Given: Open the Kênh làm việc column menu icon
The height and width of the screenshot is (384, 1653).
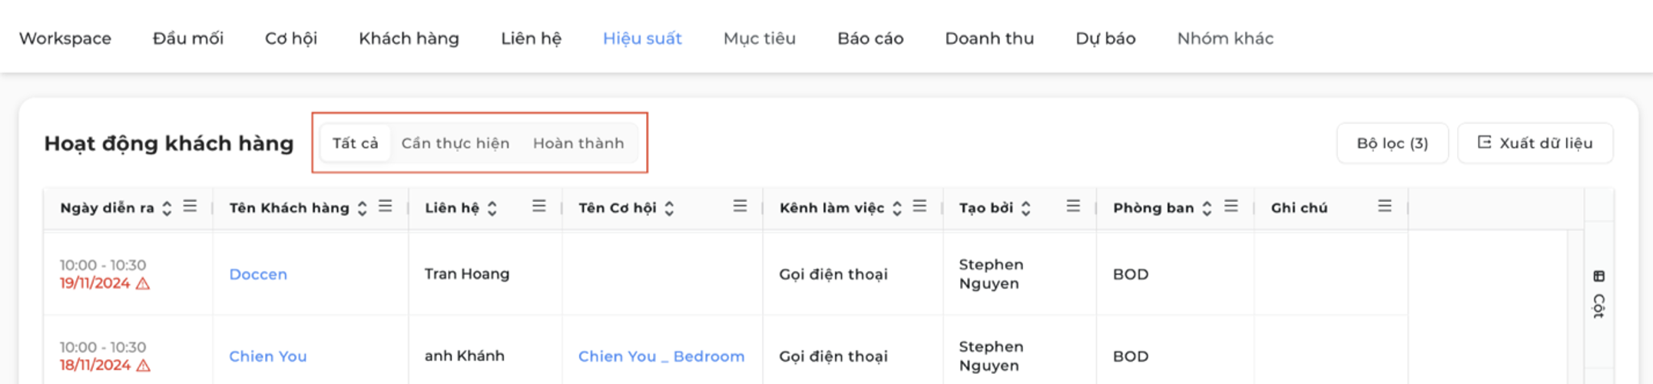Looking at the screenshot, I should point(919,206).
